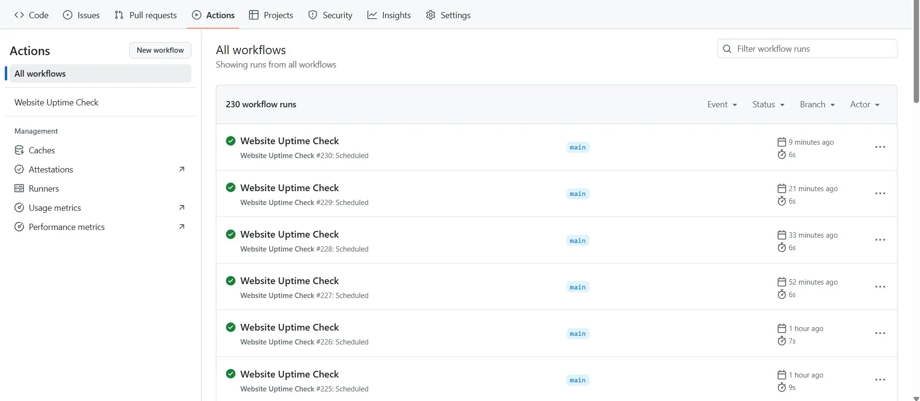Open run #230 Website Uptime Check
The width and height of the screenshot is (920, 401).
[289, 141]
